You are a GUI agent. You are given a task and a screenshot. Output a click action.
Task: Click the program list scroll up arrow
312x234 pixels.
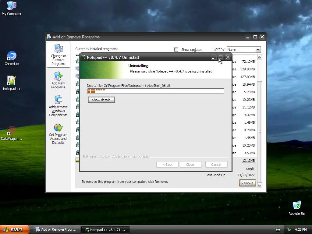260,58
